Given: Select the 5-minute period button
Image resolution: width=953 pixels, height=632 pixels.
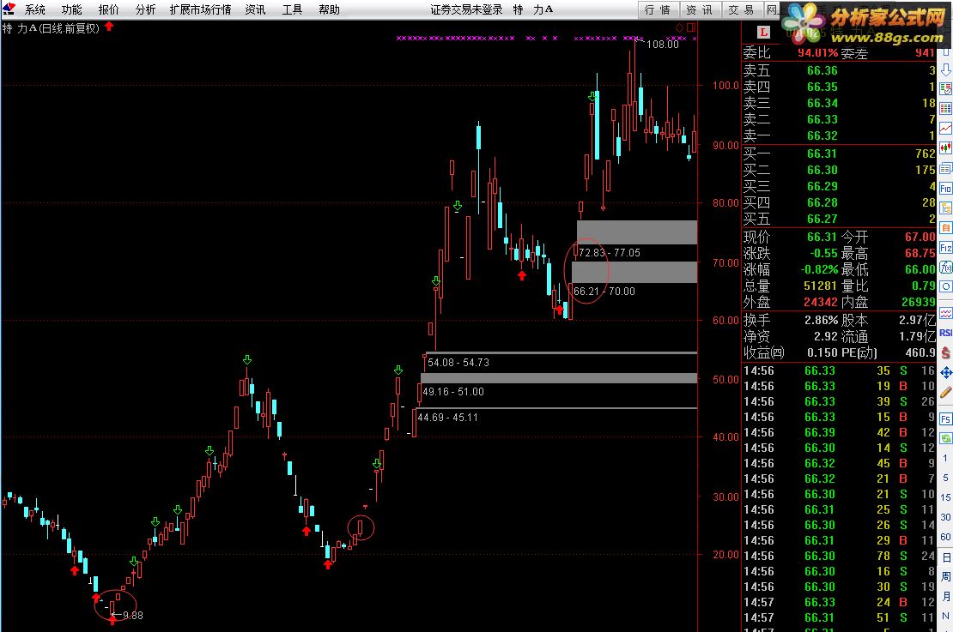Looking at the screenshot, I should point(946,478).
